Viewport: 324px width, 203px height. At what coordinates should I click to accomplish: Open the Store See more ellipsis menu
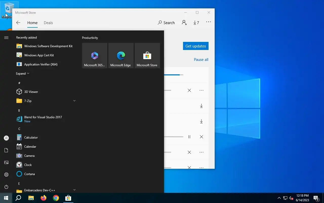[x=209, y=22]
